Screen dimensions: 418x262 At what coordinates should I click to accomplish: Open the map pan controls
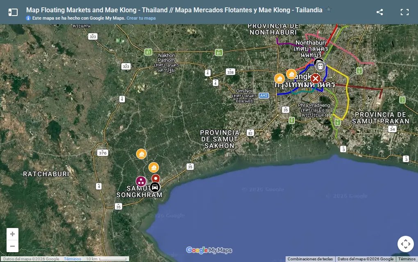405,244
